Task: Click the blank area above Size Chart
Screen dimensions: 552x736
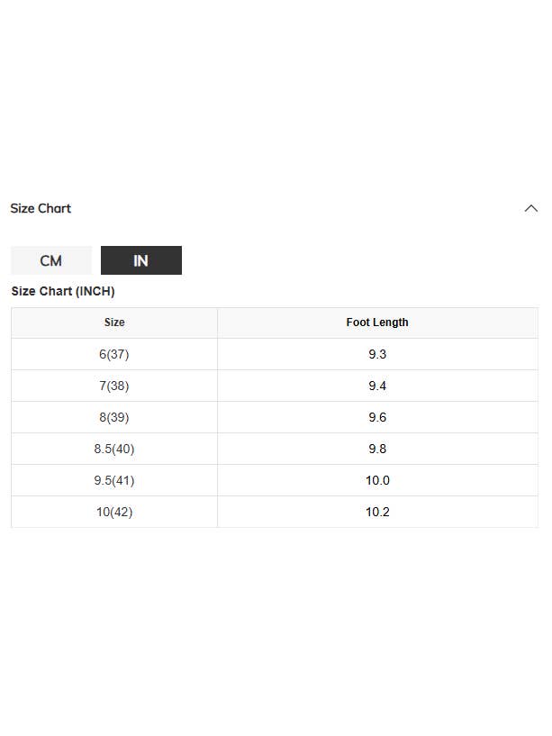Action: 276,90
